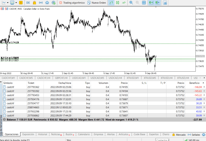
Task: Tile chart windows with grid icon
Action: pyautogui.click(x=144, y=3)
